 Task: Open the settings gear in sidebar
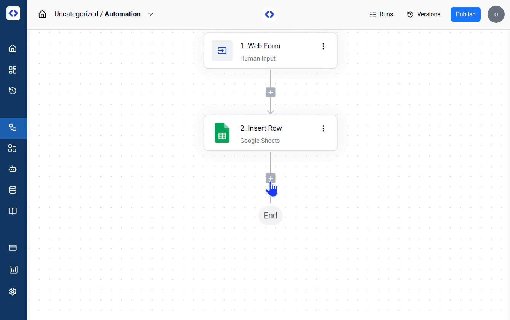pyautogui.click(x=13, y=291)
